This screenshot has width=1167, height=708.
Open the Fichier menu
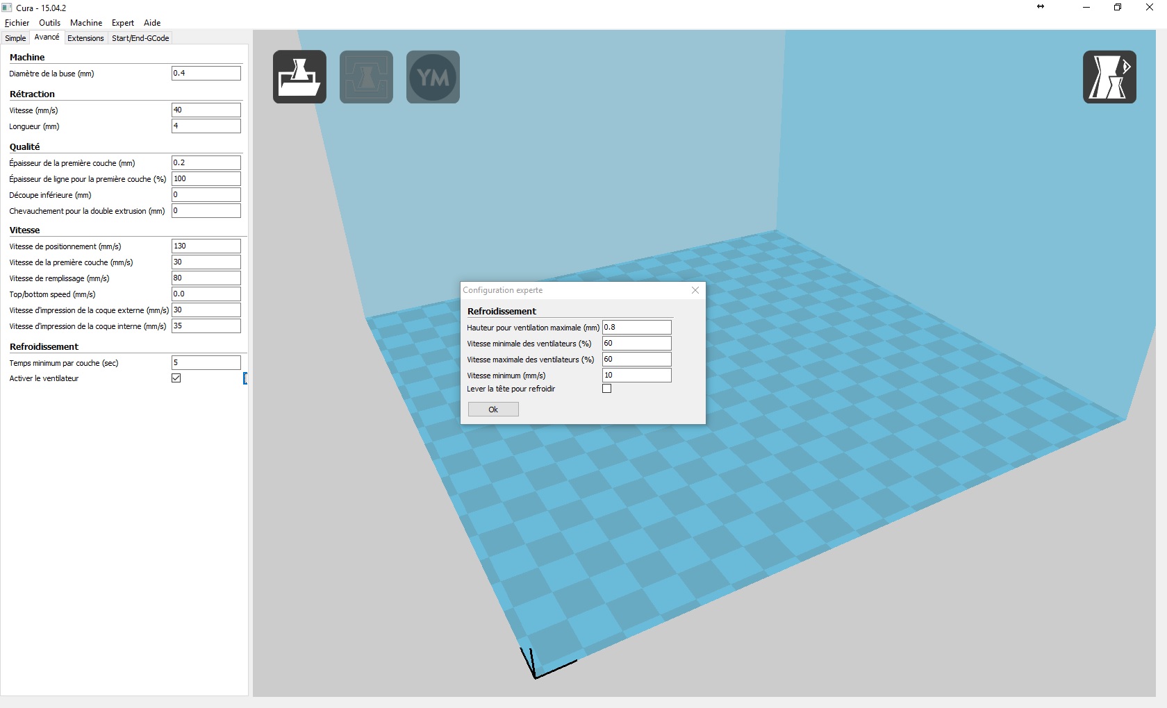click(x=17, y=23)
